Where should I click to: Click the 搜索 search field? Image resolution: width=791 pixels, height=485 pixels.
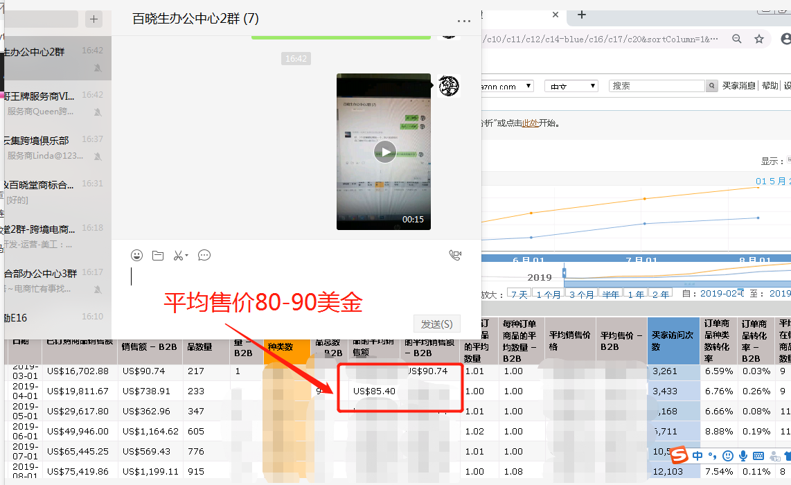click(657, 86)
